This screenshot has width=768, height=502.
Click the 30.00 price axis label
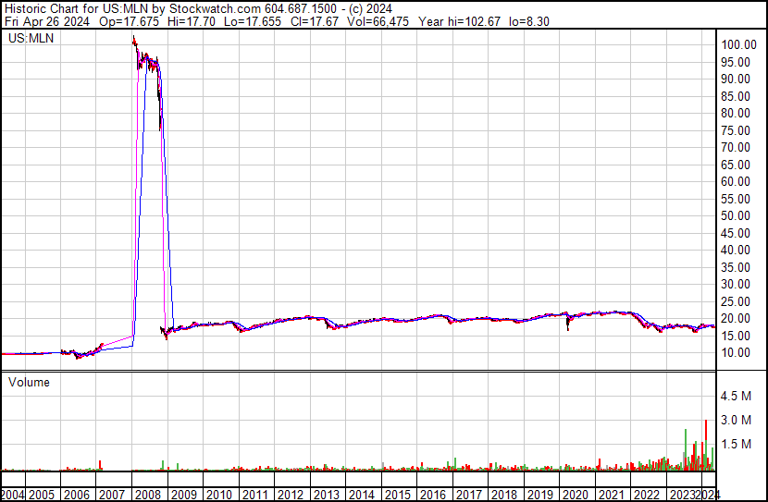click(x=736, y=284)
